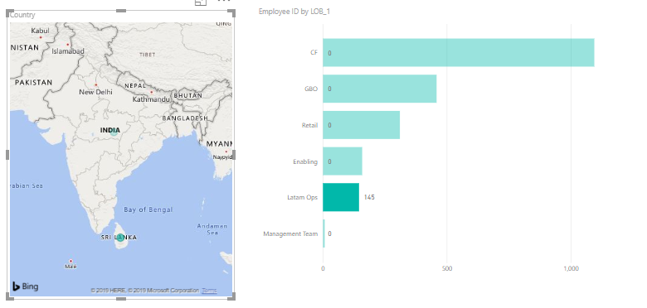Click the focus mode icon above the map
The height and width of the screenshot is (308, 647).
pos(201,2)
